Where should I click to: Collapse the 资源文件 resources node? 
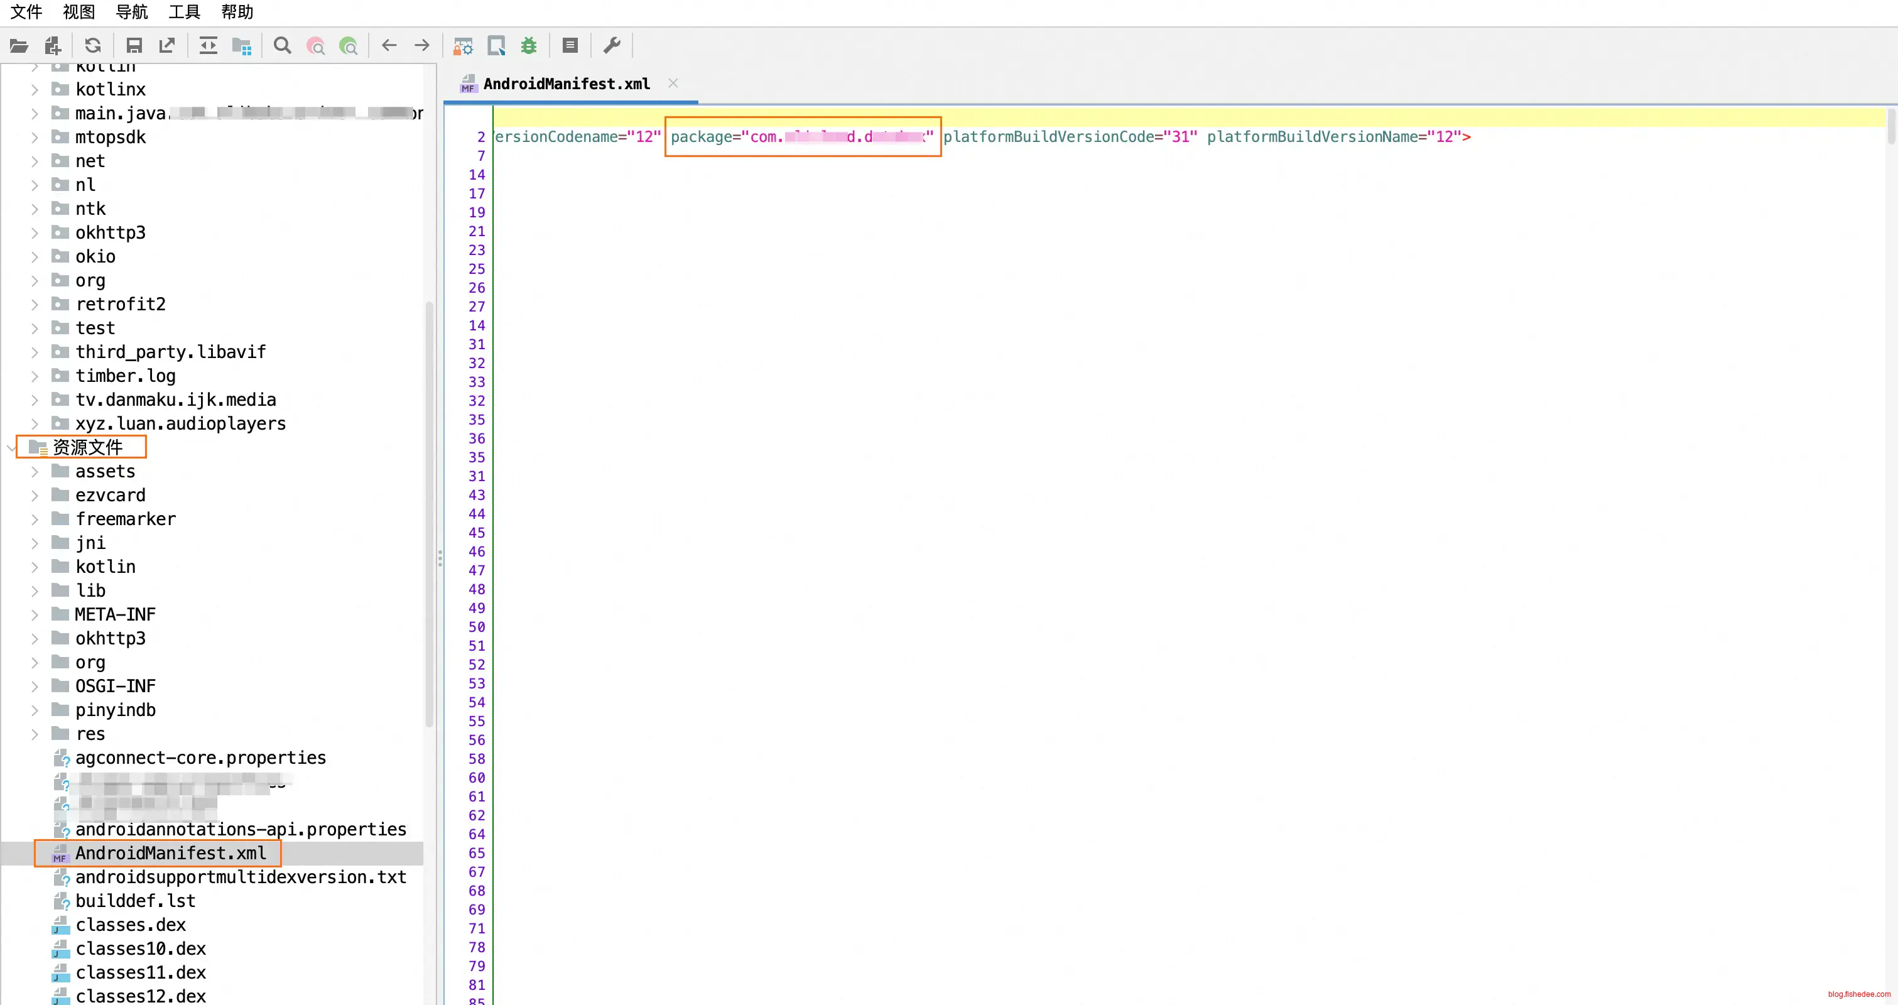pos(12,447)
